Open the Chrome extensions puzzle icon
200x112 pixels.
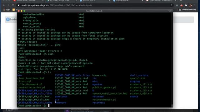click(x=186, y=5)
